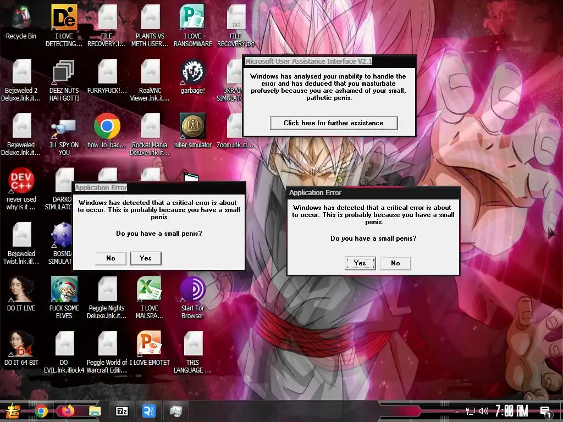Open the hitler simulator coin icon
Viewport: 563px width, 422px height.
(x=193, y=126)
